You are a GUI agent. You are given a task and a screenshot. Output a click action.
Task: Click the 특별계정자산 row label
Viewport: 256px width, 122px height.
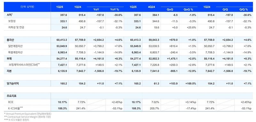point(15,52)
